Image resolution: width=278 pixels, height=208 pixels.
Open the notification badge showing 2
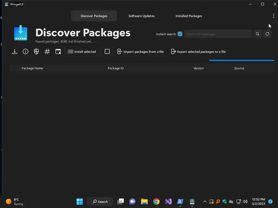(270, 201)
